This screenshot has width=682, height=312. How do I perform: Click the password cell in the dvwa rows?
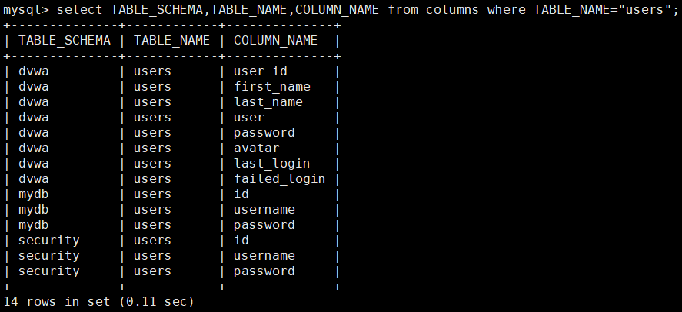click(x=264, y=133)
